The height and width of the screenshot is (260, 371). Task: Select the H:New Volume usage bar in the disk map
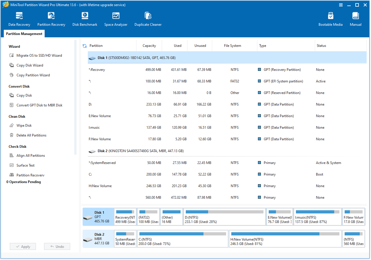tap(285, 234)
